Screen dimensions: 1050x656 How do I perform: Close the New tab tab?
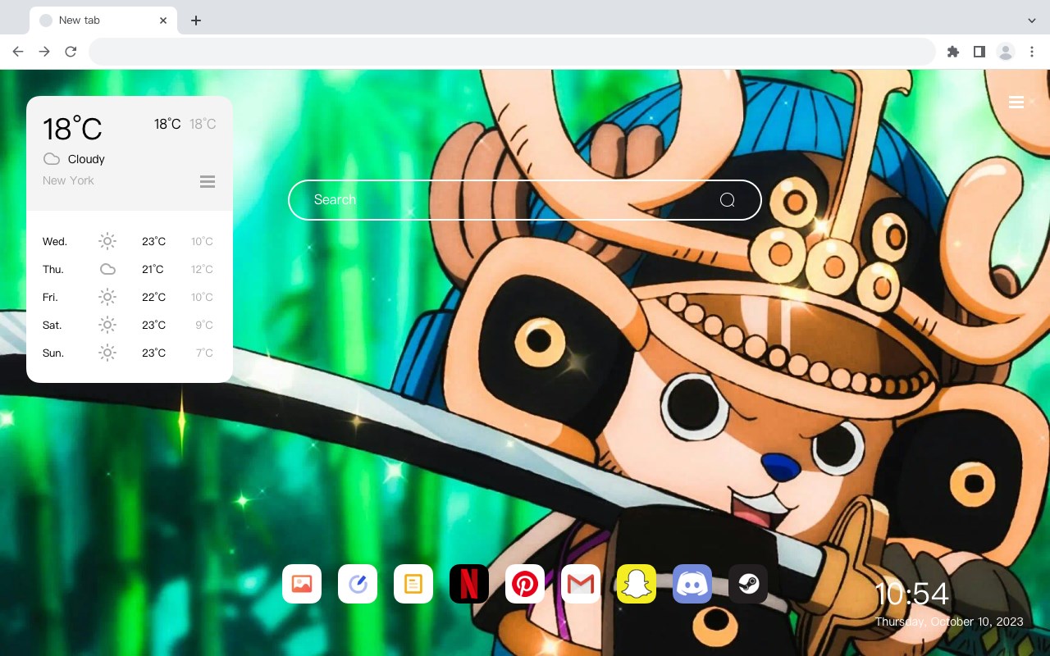click(163, 20)
